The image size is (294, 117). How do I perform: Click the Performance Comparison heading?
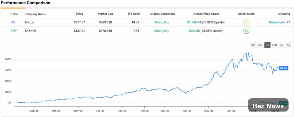(x=26, y=3)
